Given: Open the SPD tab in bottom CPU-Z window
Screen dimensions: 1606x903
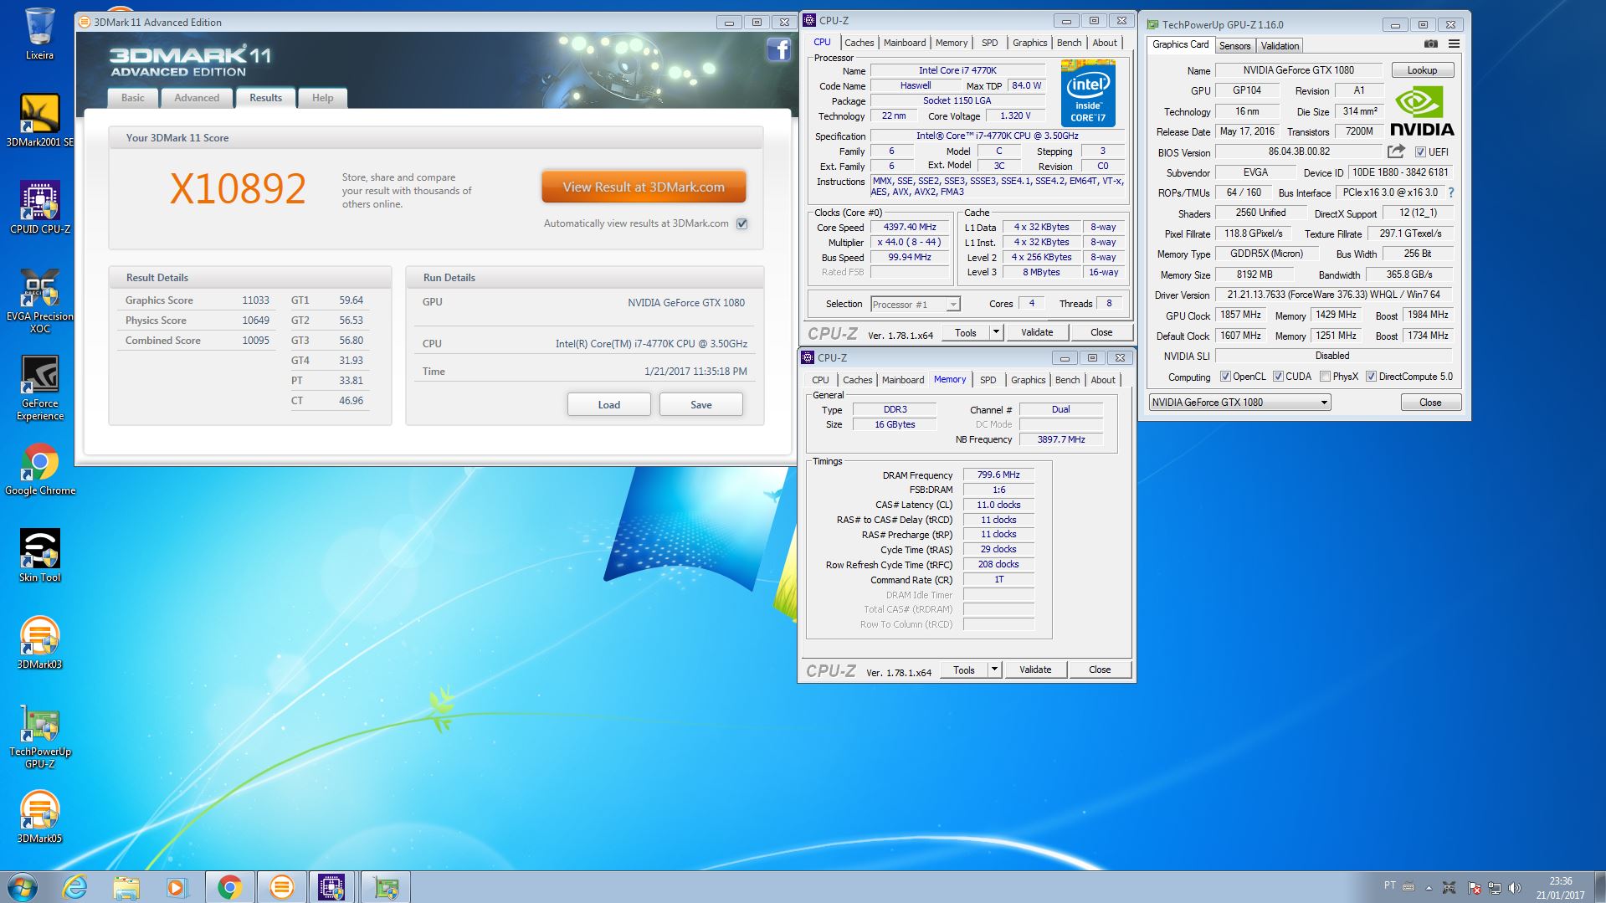Looking at the screenshot, I should point(988,380).
